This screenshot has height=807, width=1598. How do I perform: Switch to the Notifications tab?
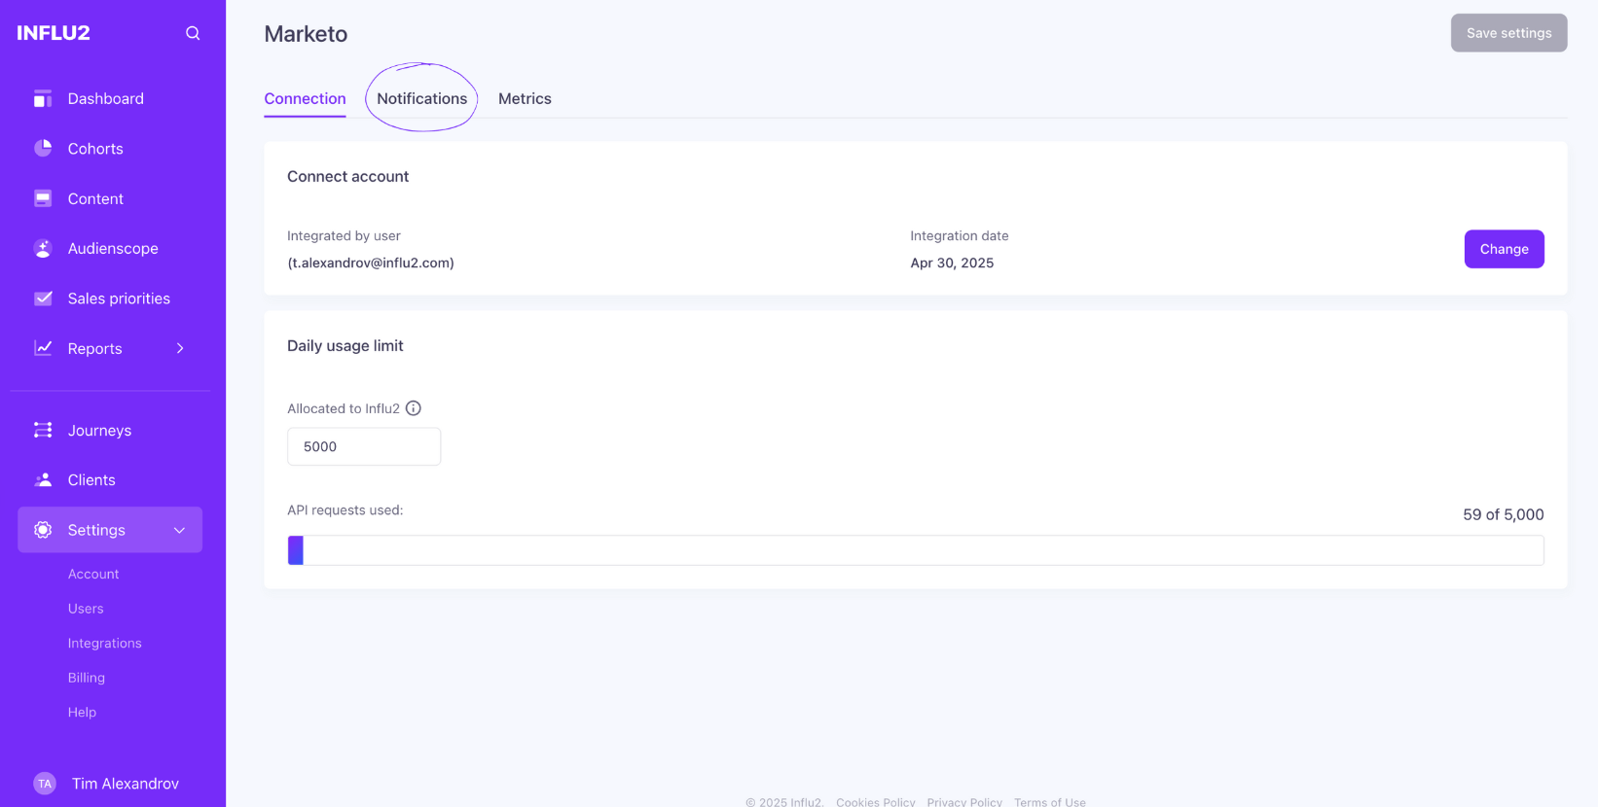click(x=421, y=98)
